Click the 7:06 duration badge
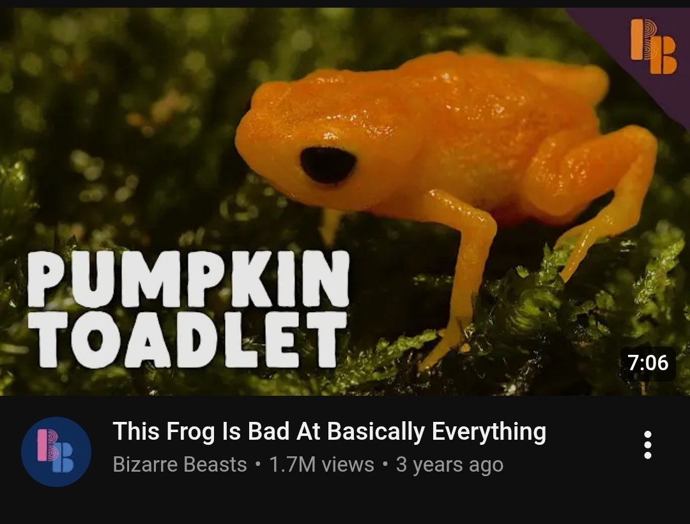 pos(648,363)
